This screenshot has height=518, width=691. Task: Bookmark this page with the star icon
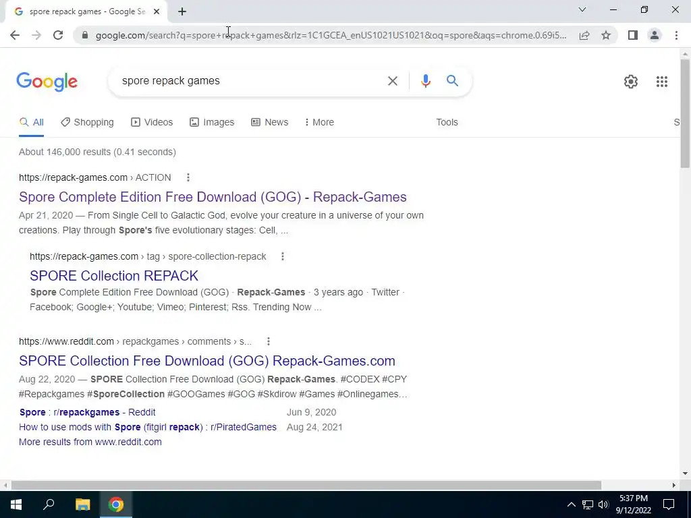(606, 35)
